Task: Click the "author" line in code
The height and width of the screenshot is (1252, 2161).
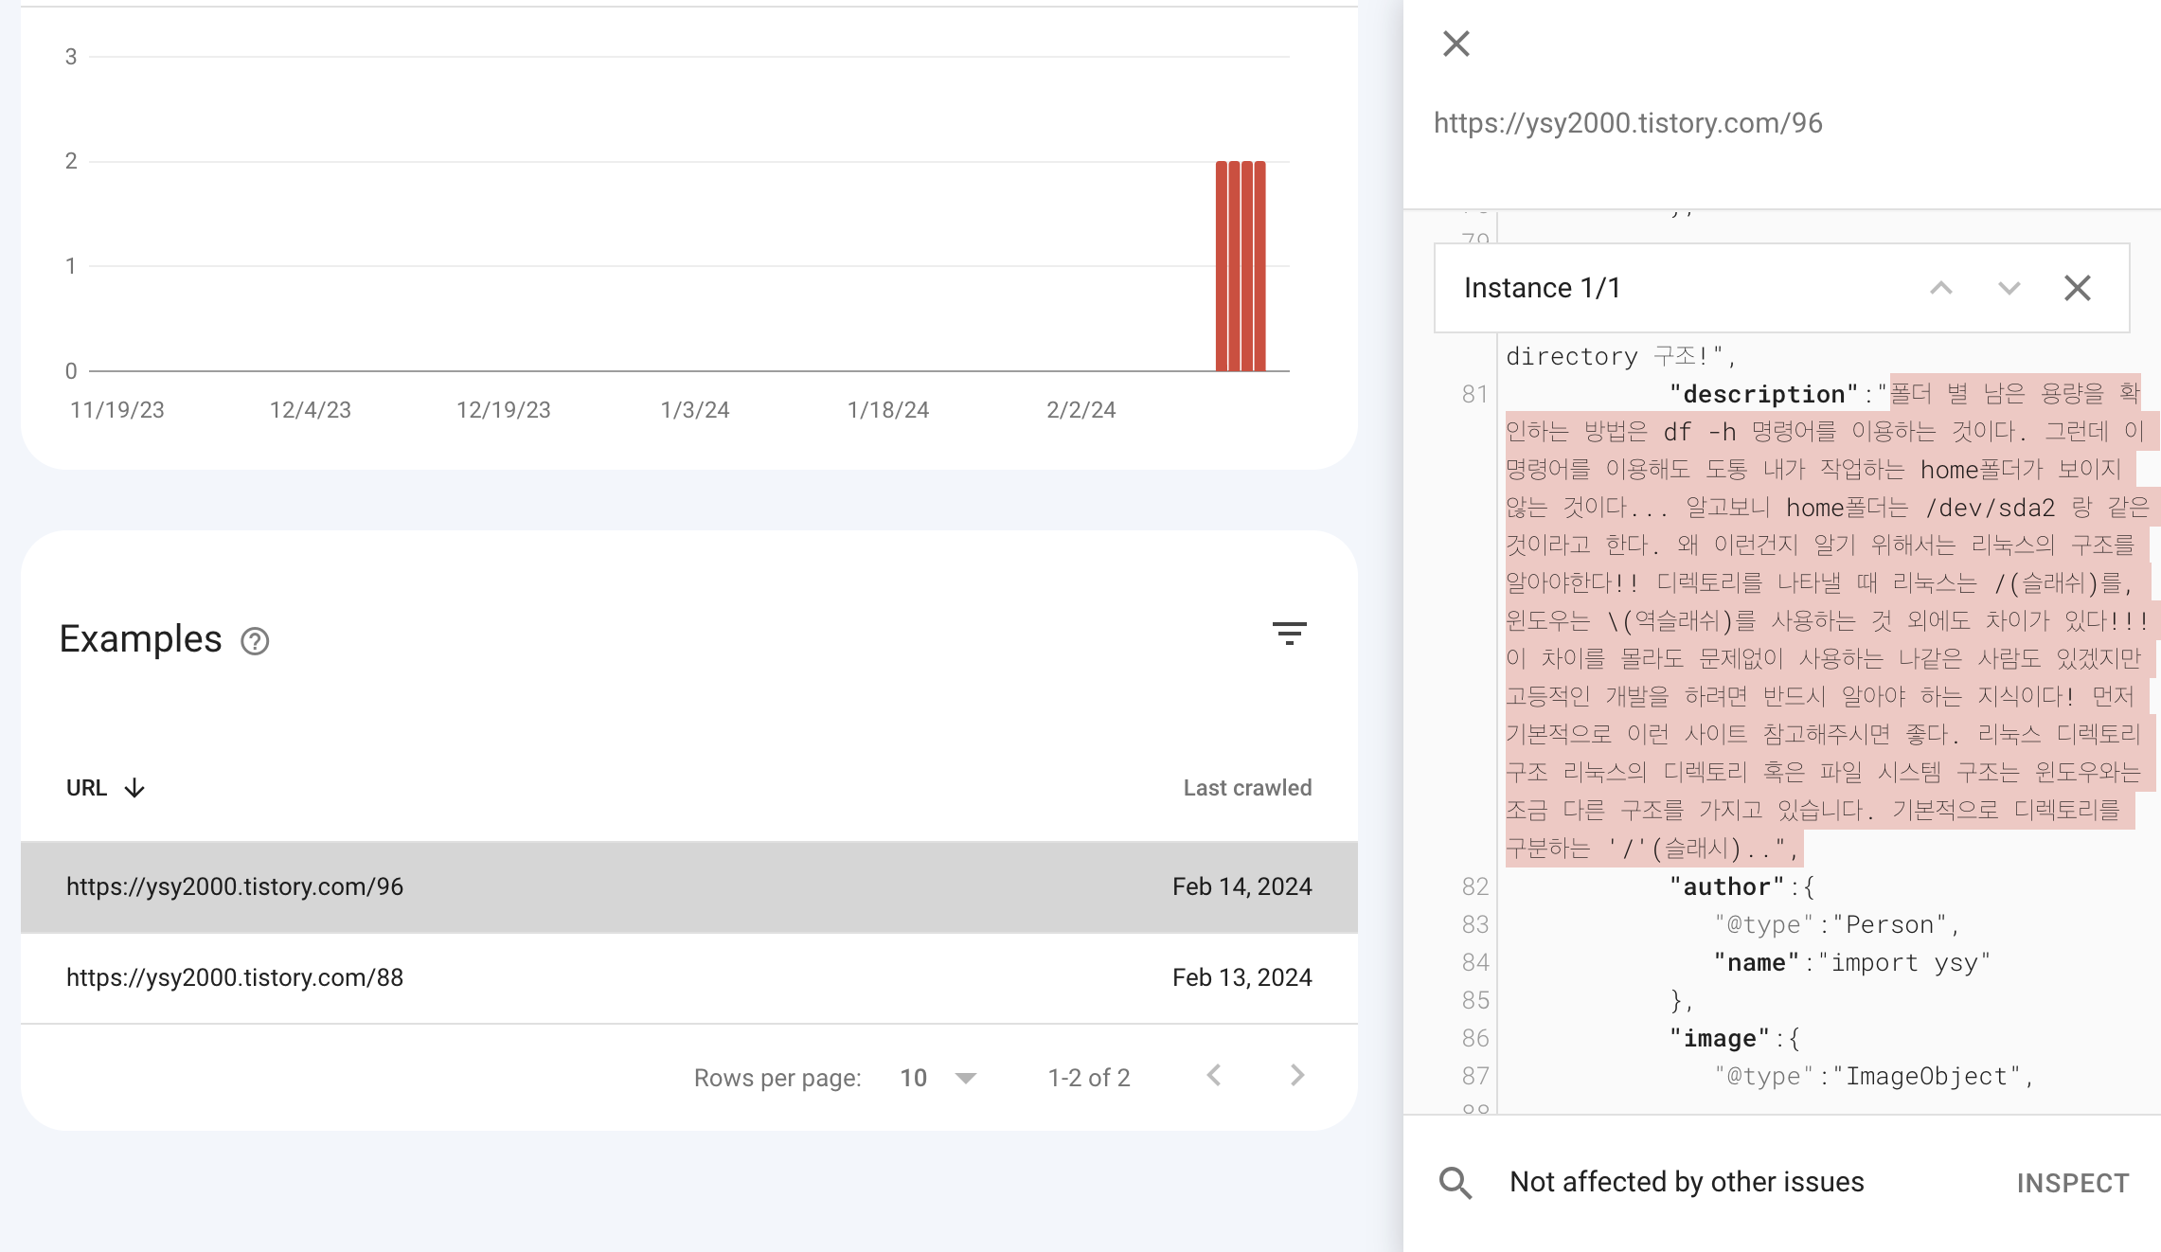Action: [x=1726, y=886]
